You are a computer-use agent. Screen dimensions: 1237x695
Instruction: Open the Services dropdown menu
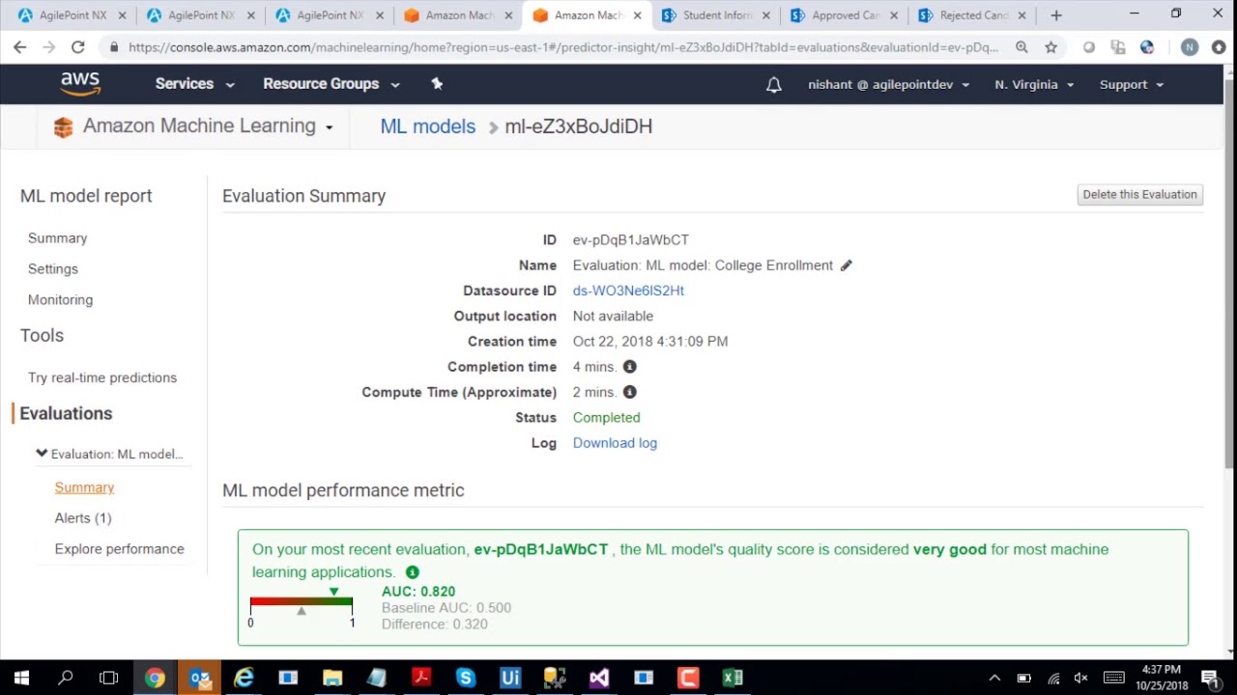pos(194,84)
